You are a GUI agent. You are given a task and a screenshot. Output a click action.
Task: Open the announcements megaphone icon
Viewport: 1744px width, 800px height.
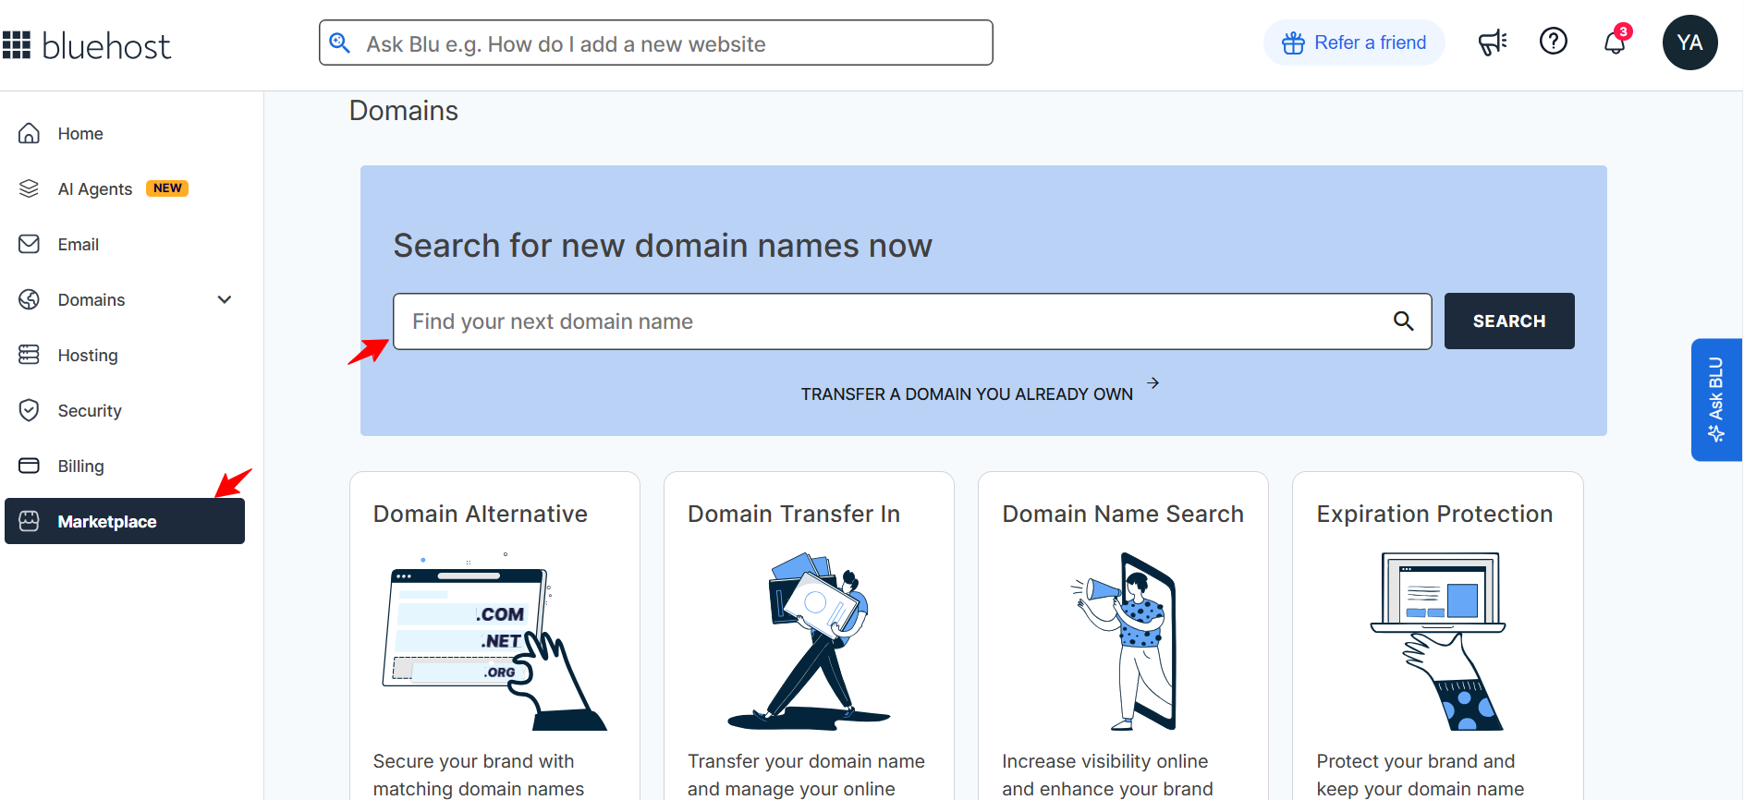pyautogui.click(x=1493, y=42)
